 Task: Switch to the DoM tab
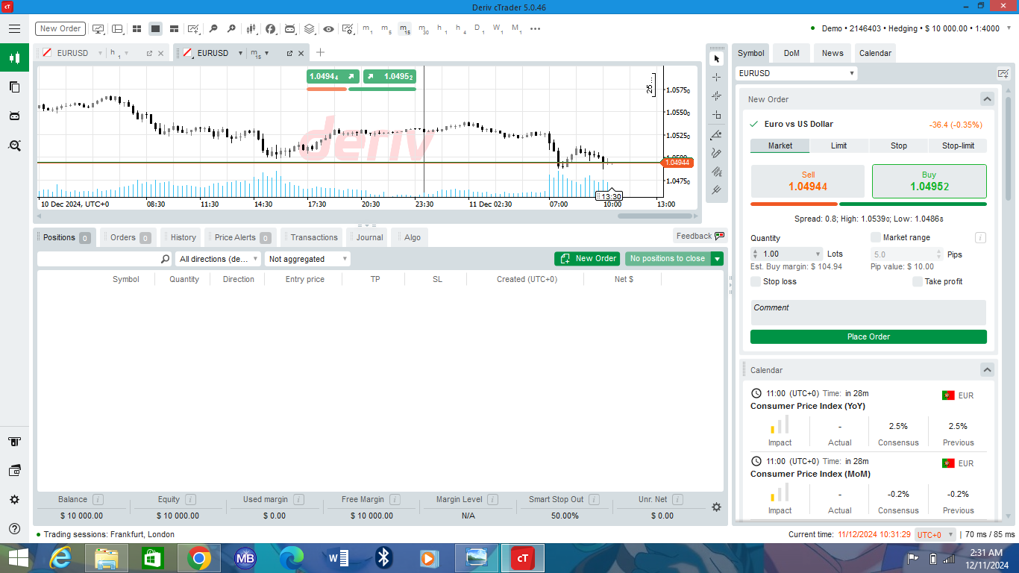pyautogui.click(x=791, y=53)
